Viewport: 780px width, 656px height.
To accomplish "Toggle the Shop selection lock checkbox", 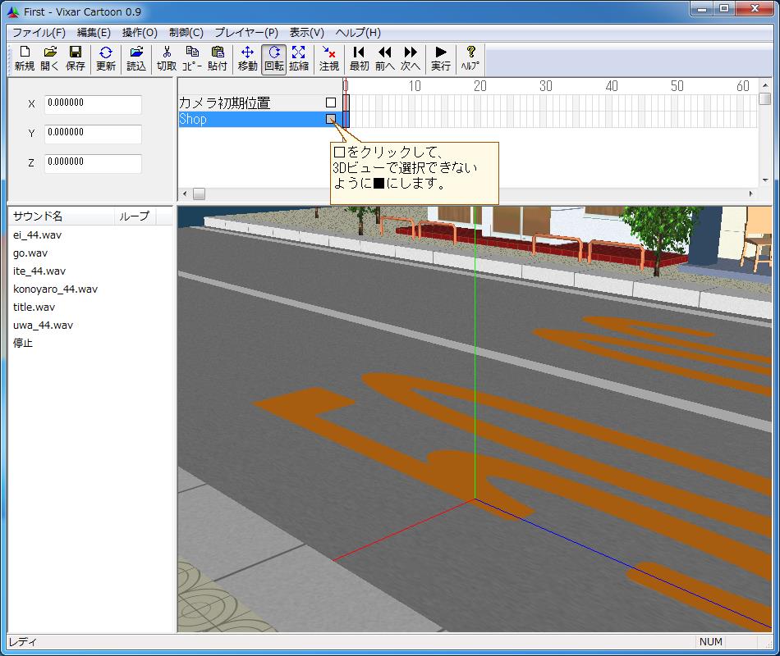I will click(x=331, y=119).
